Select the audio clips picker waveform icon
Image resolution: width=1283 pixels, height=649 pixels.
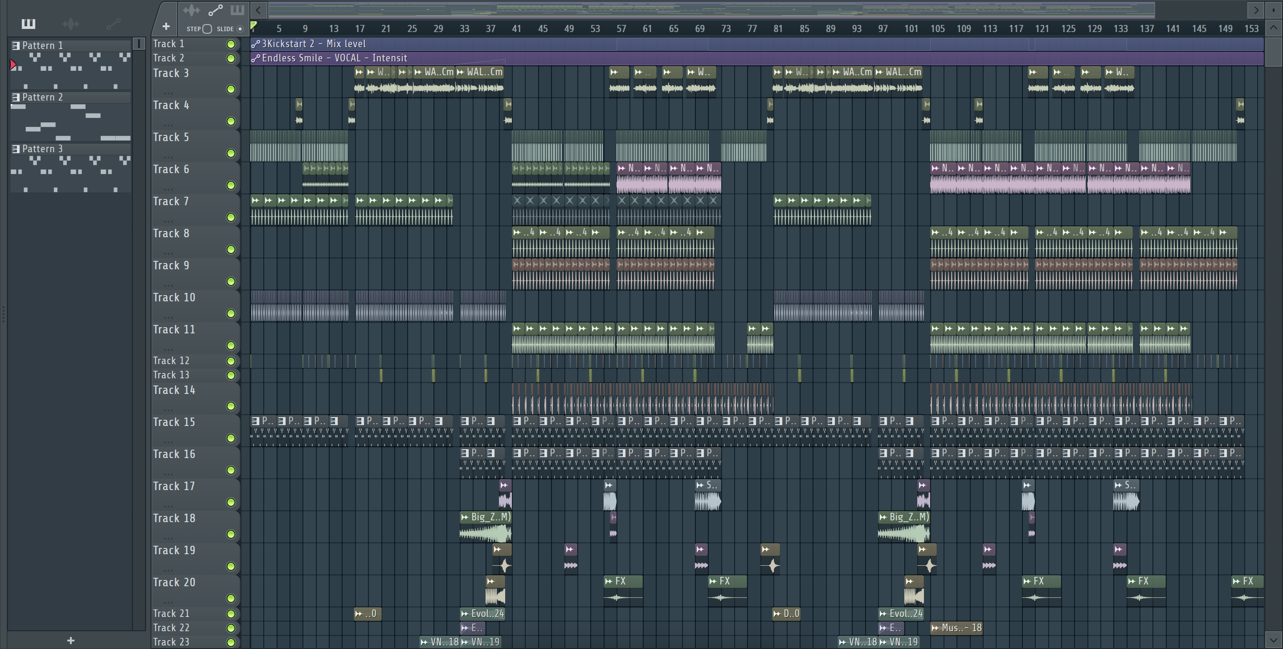pyautogui.click(x=71, y=24)
